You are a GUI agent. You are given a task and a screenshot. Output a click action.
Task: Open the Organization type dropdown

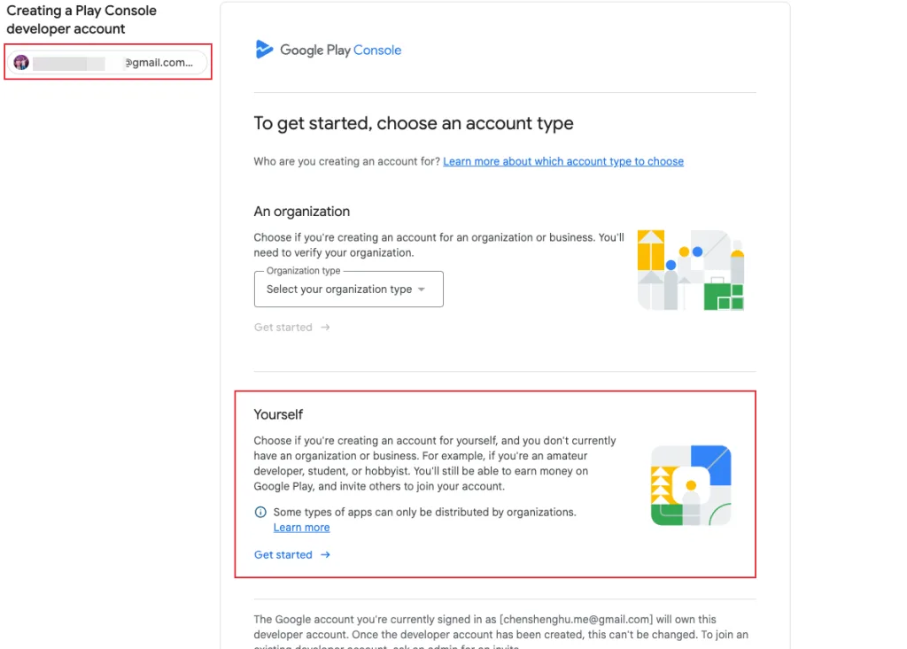pos(348,290)
